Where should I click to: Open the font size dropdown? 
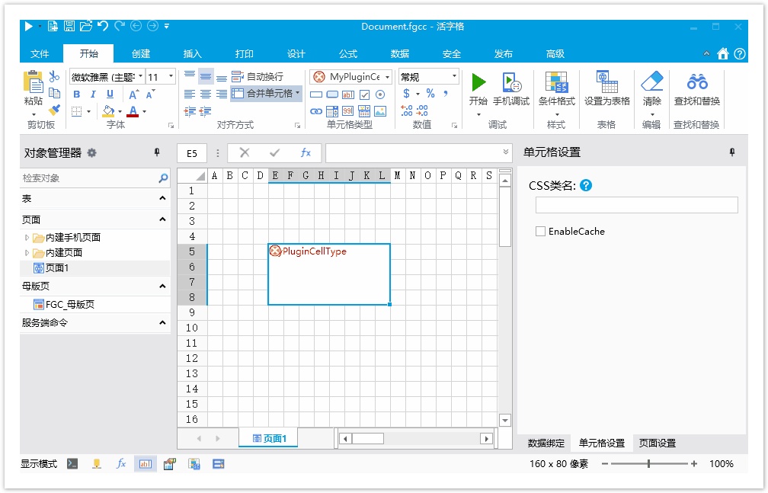[x=171, y=76]
